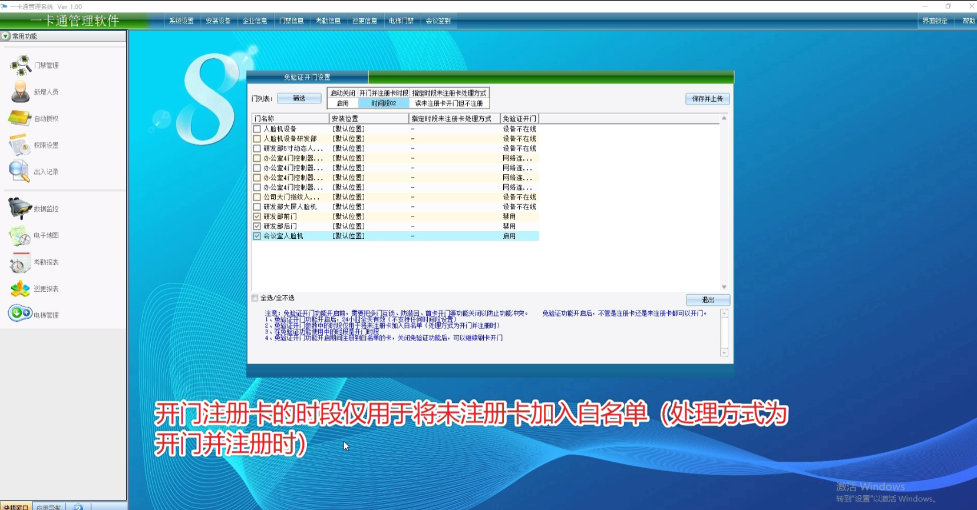977x510 pixels.
Task: Click door list scrollbar down arrow
Action: click(724, 287)
